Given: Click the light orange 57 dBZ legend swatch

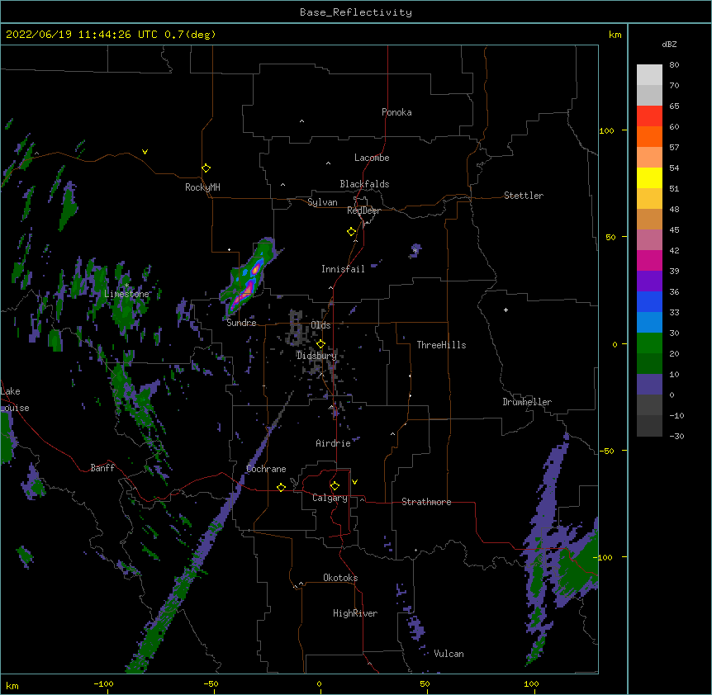Looking at the screenshot, I should pyautogui.click(x=649, y=158).
